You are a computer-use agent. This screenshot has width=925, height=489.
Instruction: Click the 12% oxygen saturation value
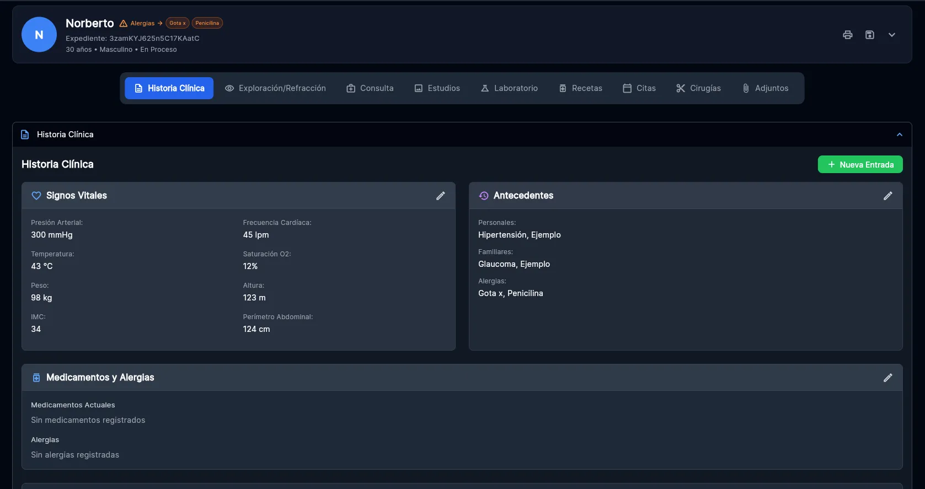(250, 266)
